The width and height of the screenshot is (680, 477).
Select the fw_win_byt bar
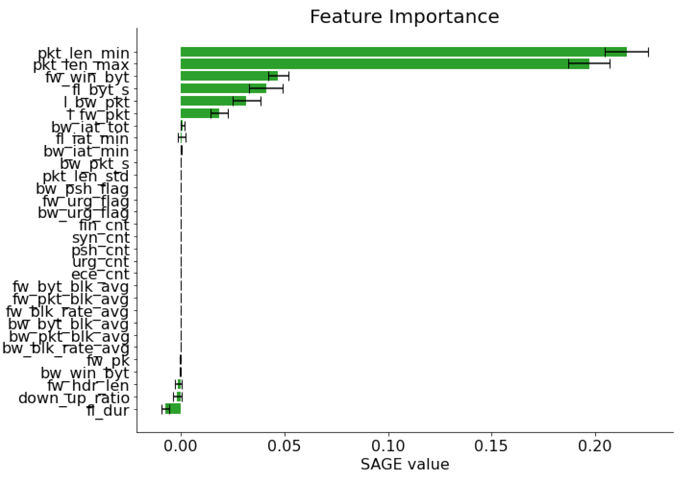pyautogui.click(x=224, y=76)
